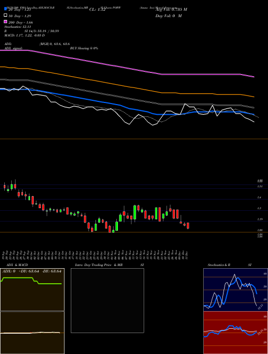Screen dimensions: 268x354
Task: Open the MACD chart panel below the ADX panel
Action: coord(32,333)
